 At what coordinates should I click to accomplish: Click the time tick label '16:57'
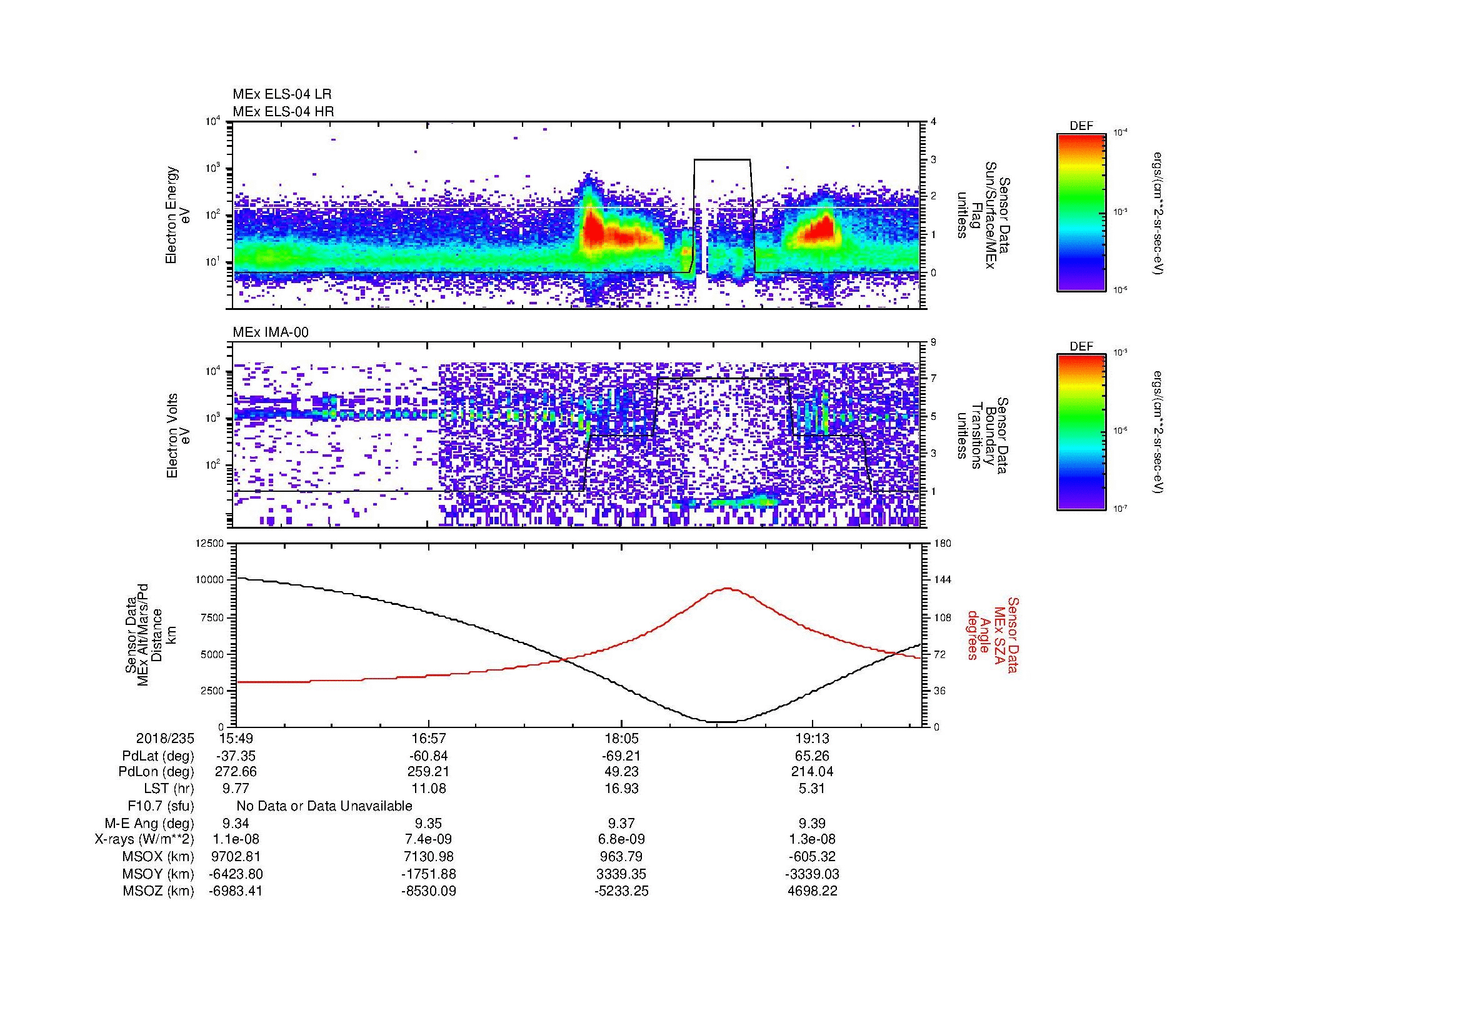click(x=429, y=739)
